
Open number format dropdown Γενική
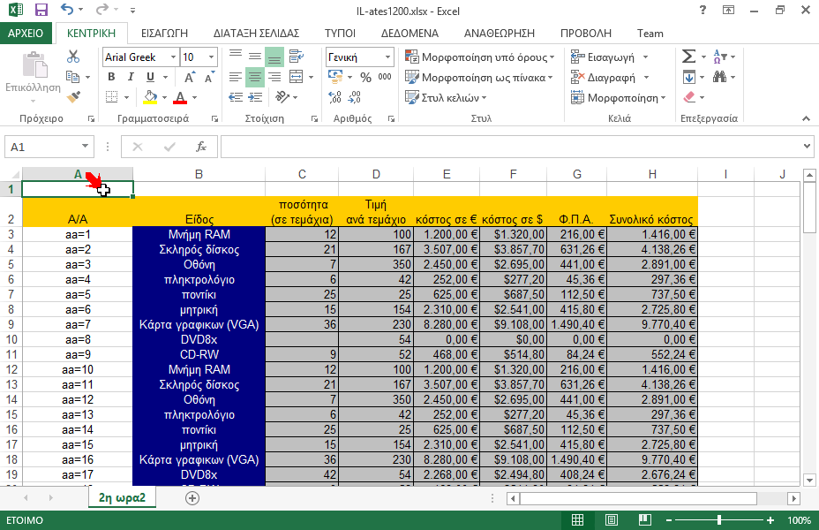click(x=387, y=57)
